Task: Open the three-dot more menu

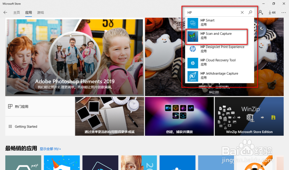Action: pyautogui.click(x=284, y=12)
